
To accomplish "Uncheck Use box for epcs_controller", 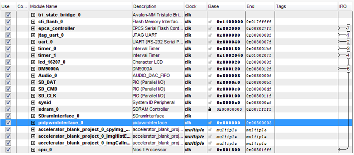I will 8,29.
